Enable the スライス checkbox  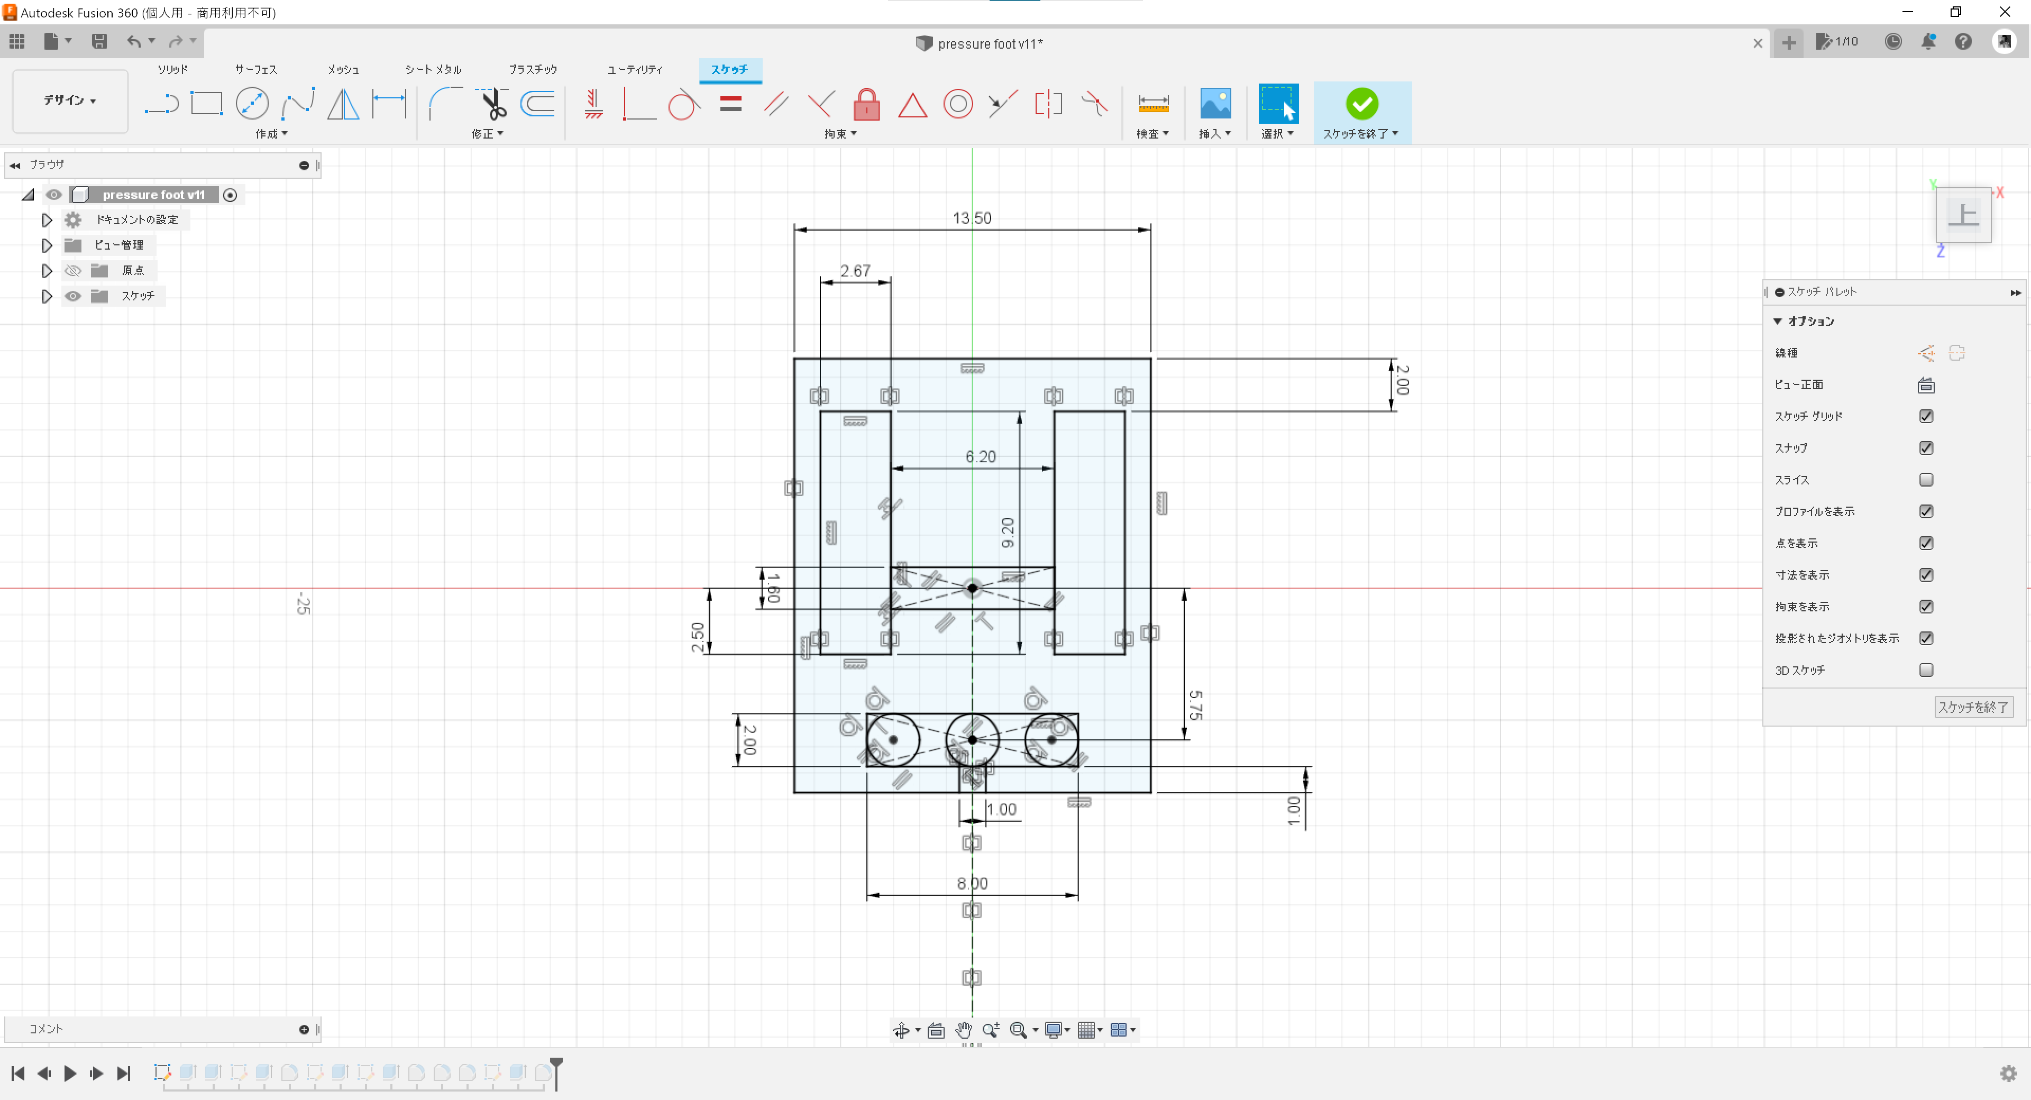pyautogui.click(x=1925, y=480)
